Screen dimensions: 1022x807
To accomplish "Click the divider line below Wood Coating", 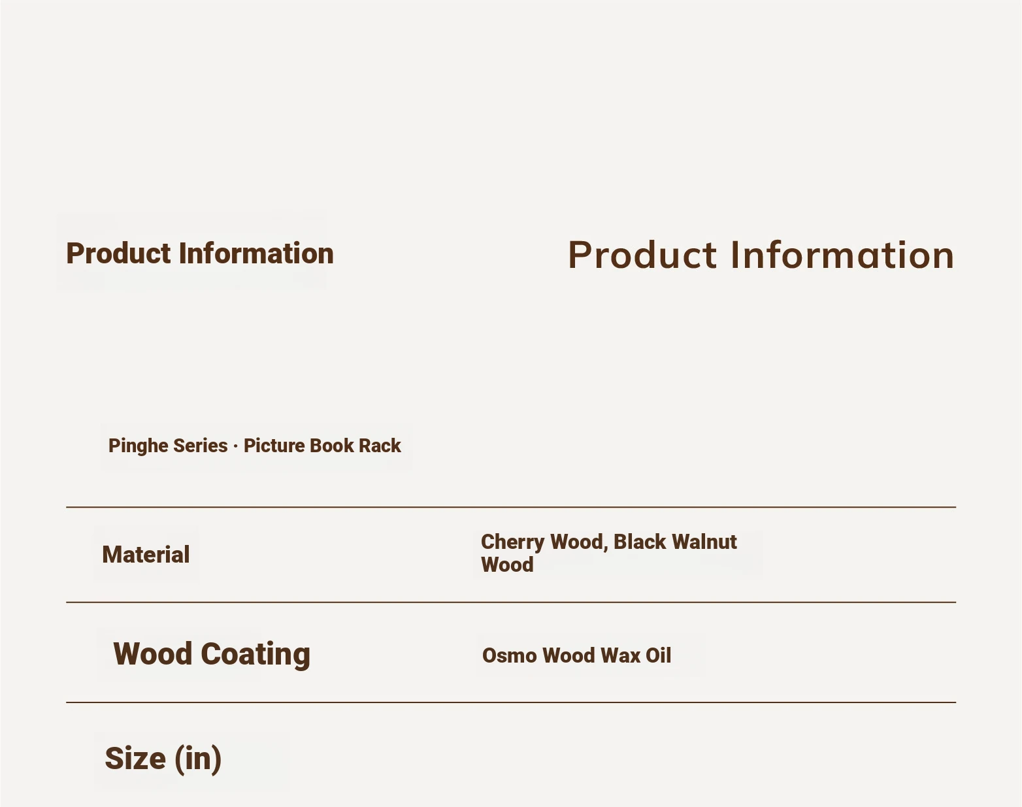I will click(511, 702).
